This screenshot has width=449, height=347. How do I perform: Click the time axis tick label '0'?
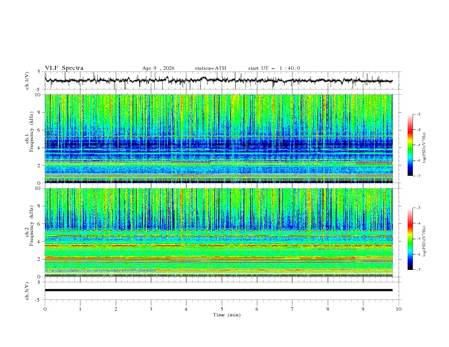click(x=45, y=309)
